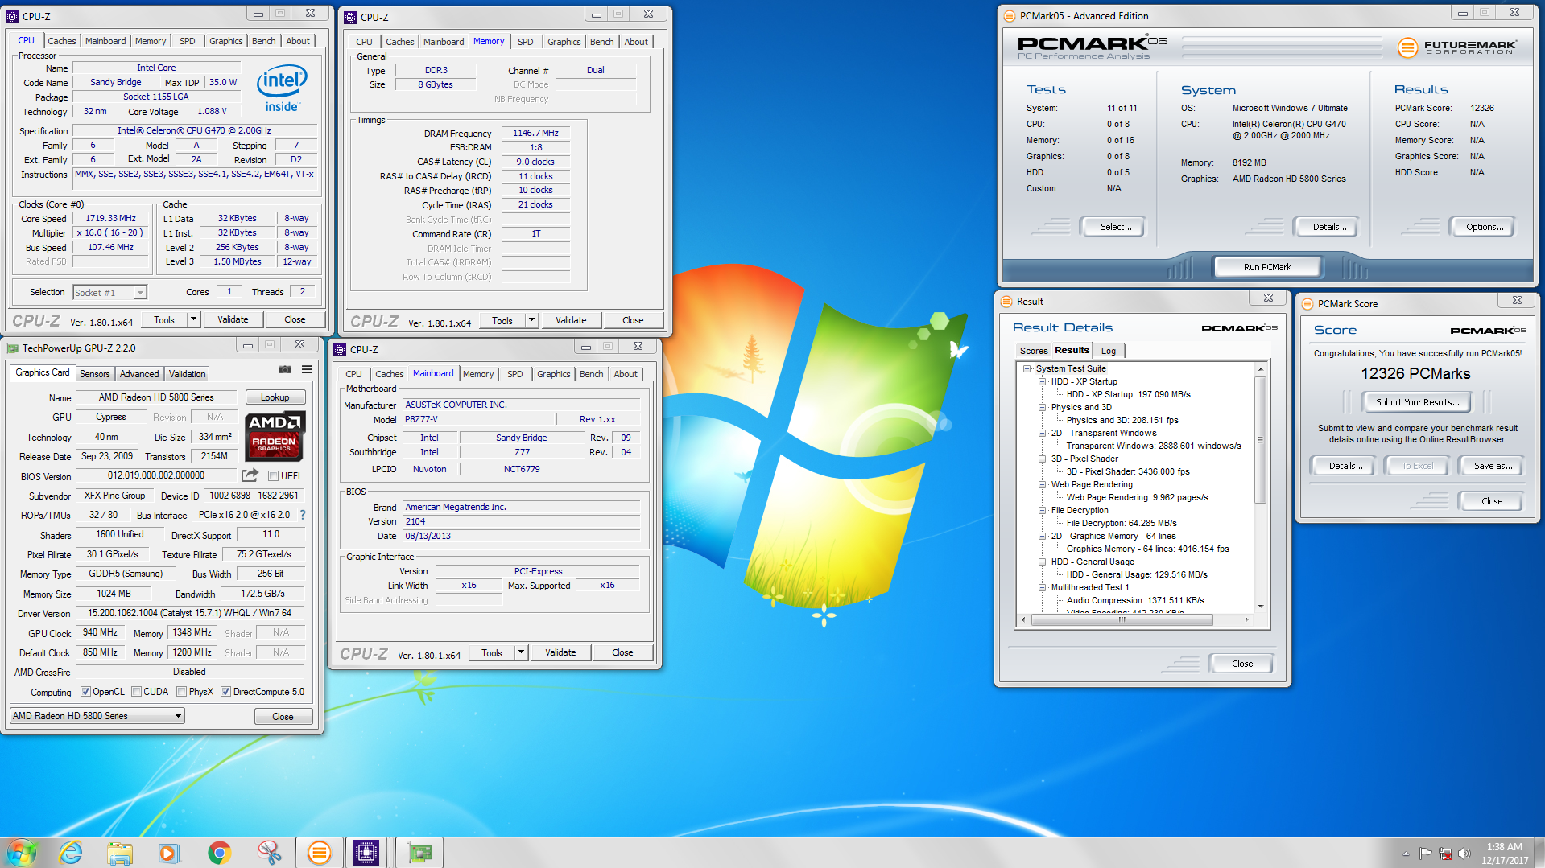Launch Internet Explorer from taskbar
This screenshot has width=1545, height=868.
(x=71, y=853)
